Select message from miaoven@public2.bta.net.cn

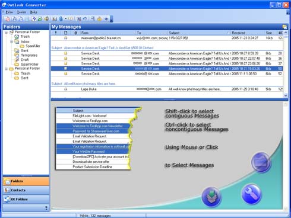click(167, 38)
